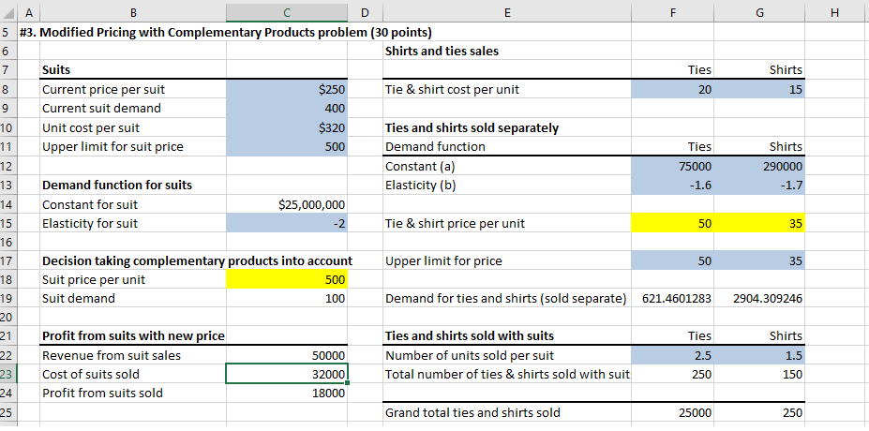Screen dimensions: 869x431
Task: Select yellow shirt price per unit cell
Action: pyautogui.click(x=759, y=224)
